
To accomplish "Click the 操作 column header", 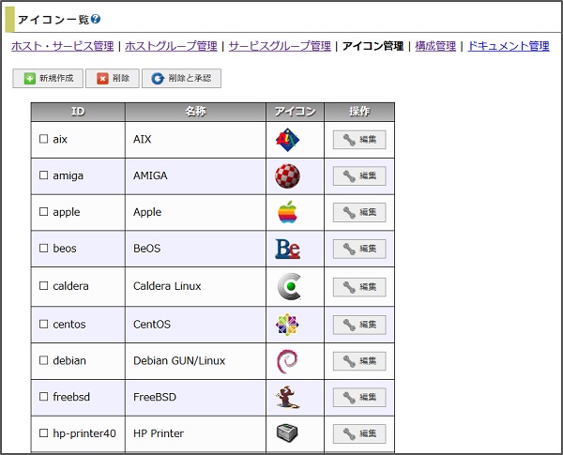I will (359, 112).
